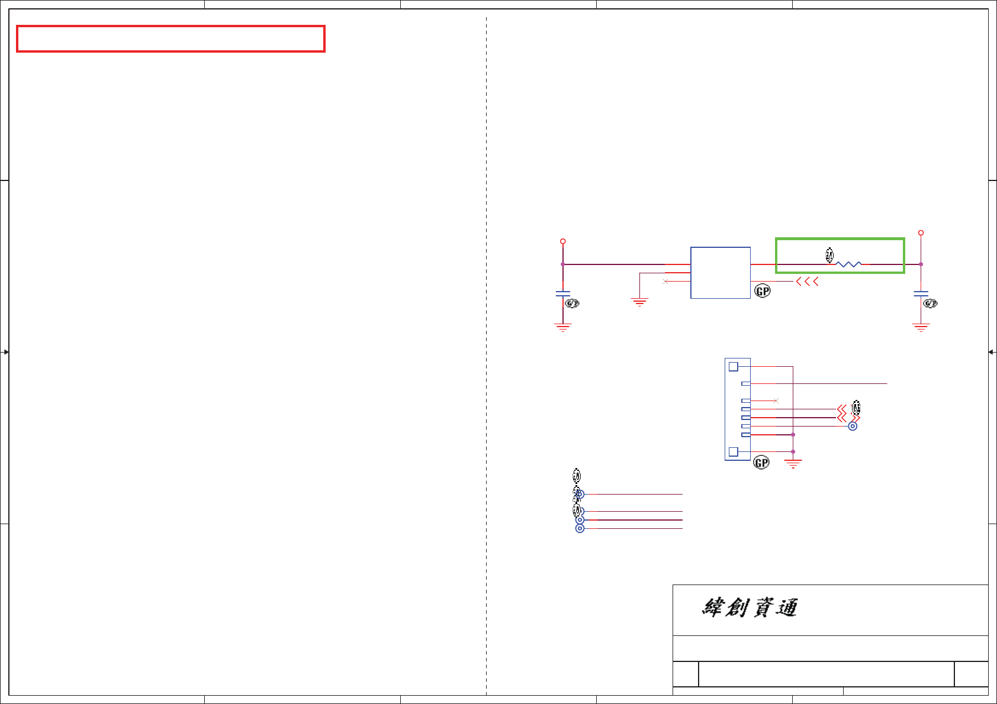
Task: Select the topmost test point circle in the group
Action: click(580, 494)
